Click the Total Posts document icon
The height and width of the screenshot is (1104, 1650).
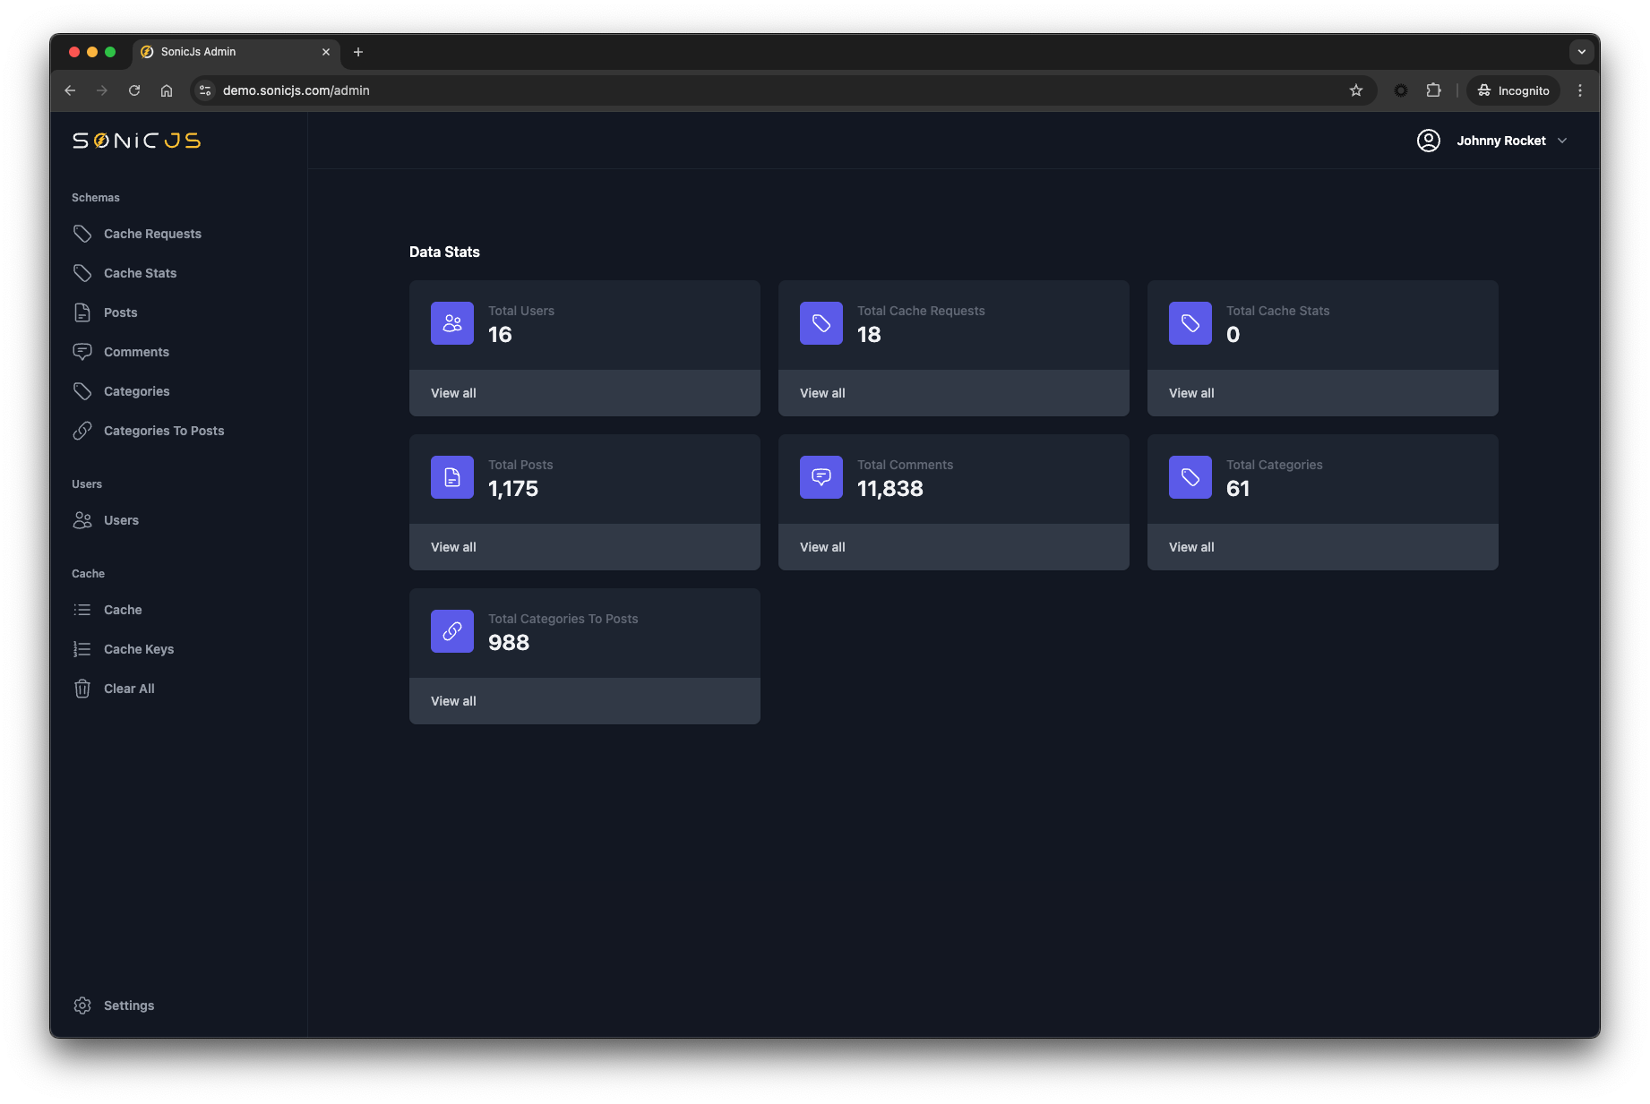coord(451,477)
